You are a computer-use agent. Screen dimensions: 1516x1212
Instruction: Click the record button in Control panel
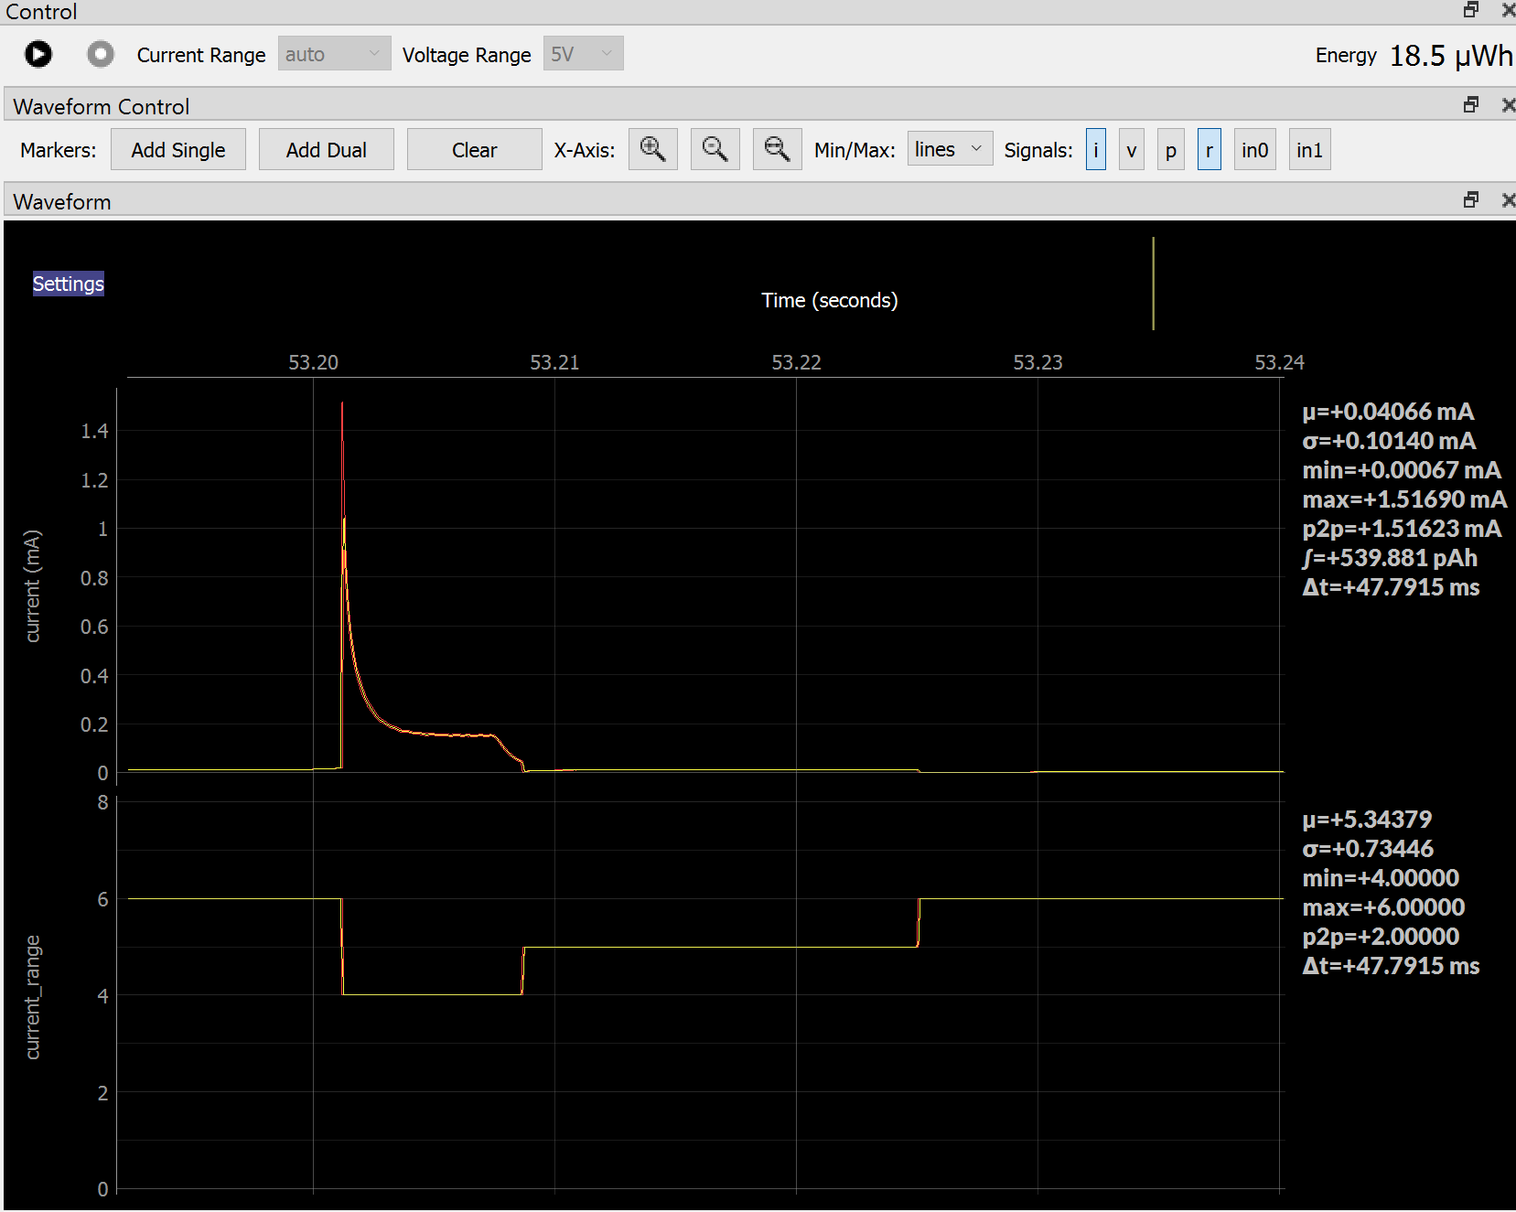(101, 54)
